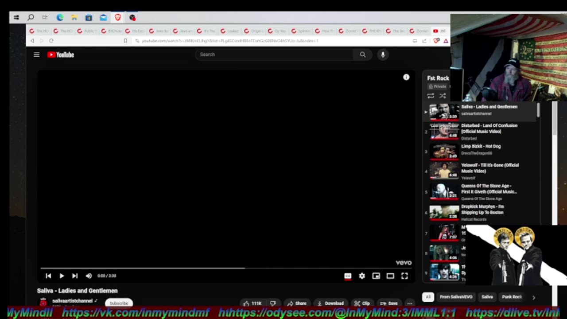Open the Brave Shields icon

437,41
